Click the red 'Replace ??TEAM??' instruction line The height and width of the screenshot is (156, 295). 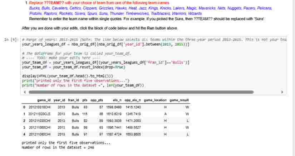[x=99, y=3]
